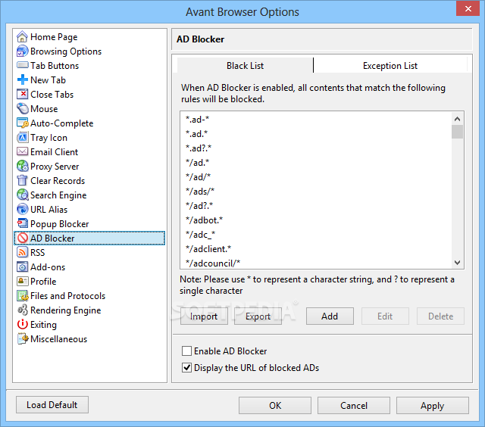Click the Miscellaneous notepad icon

pos(22,338)
